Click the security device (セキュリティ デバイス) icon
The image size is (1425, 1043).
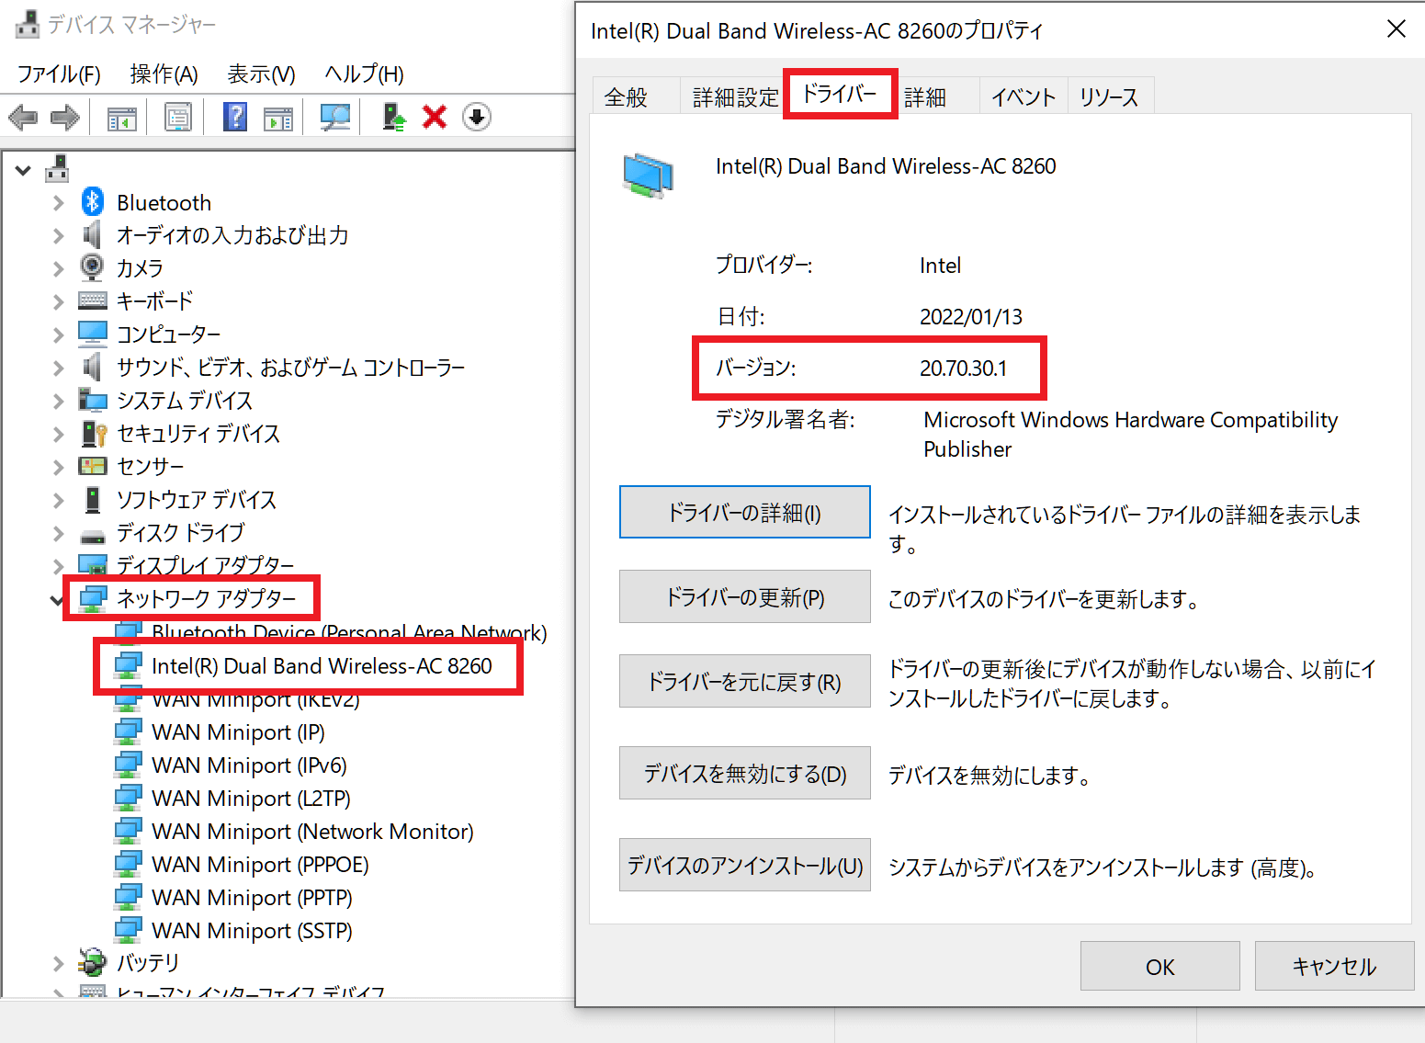click(x=94, y=433)
